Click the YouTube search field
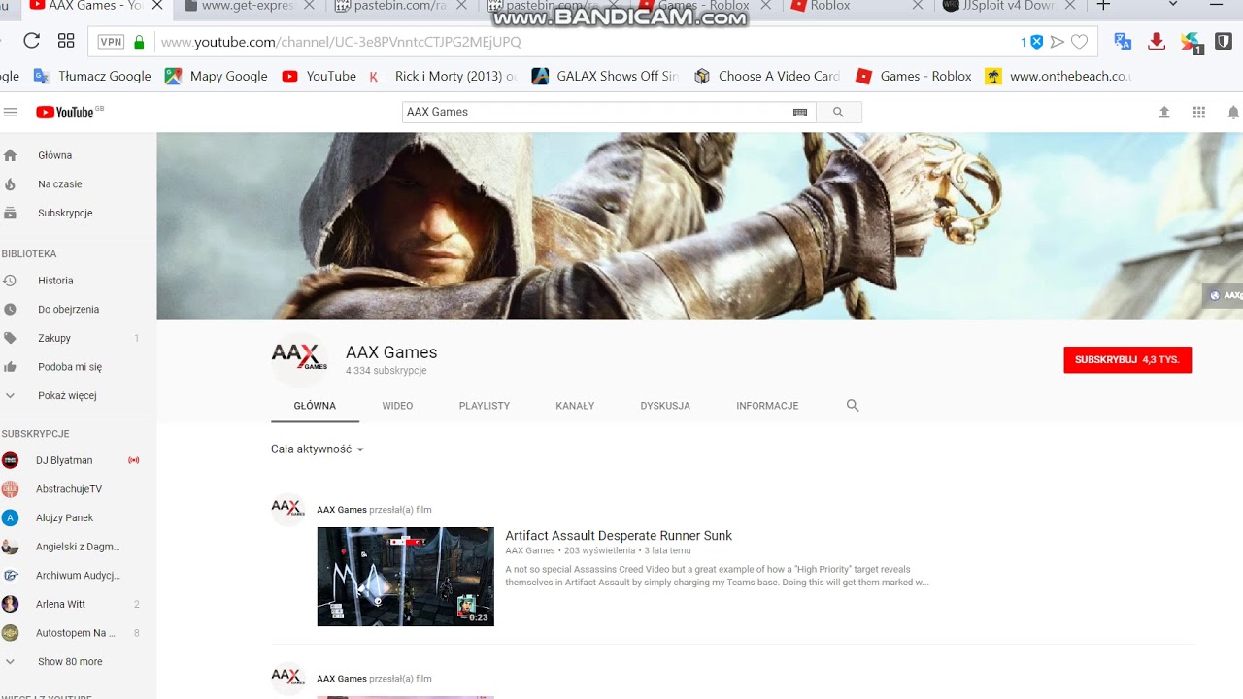1243x699 pixels. [596, 112]
